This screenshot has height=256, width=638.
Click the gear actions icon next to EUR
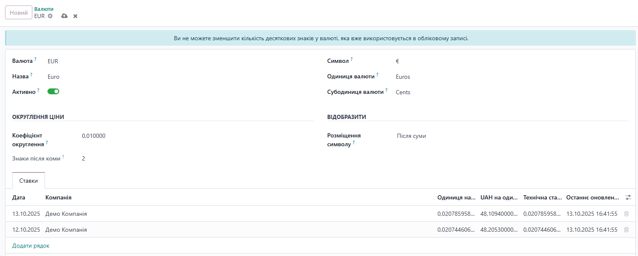[x=50, y=16]
